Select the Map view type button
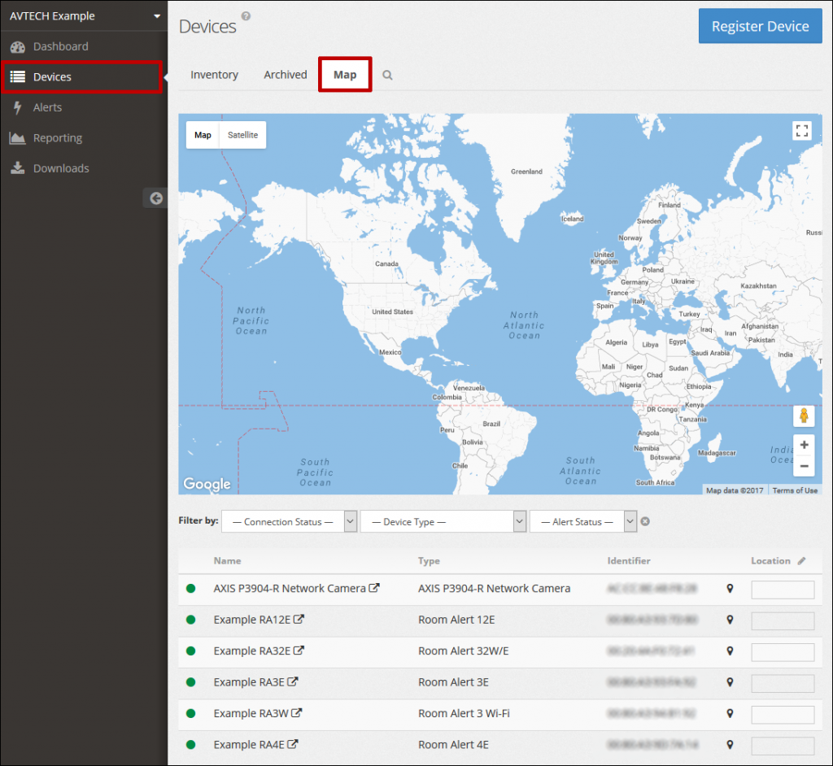 click(x=203, y=135)
